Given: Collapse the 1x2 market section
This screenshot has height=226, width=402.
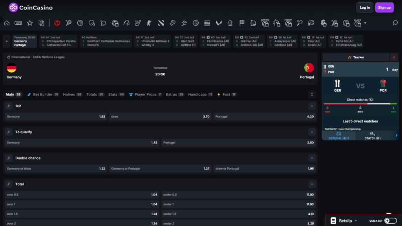Looking at the screenshot, I should (312, 106).
